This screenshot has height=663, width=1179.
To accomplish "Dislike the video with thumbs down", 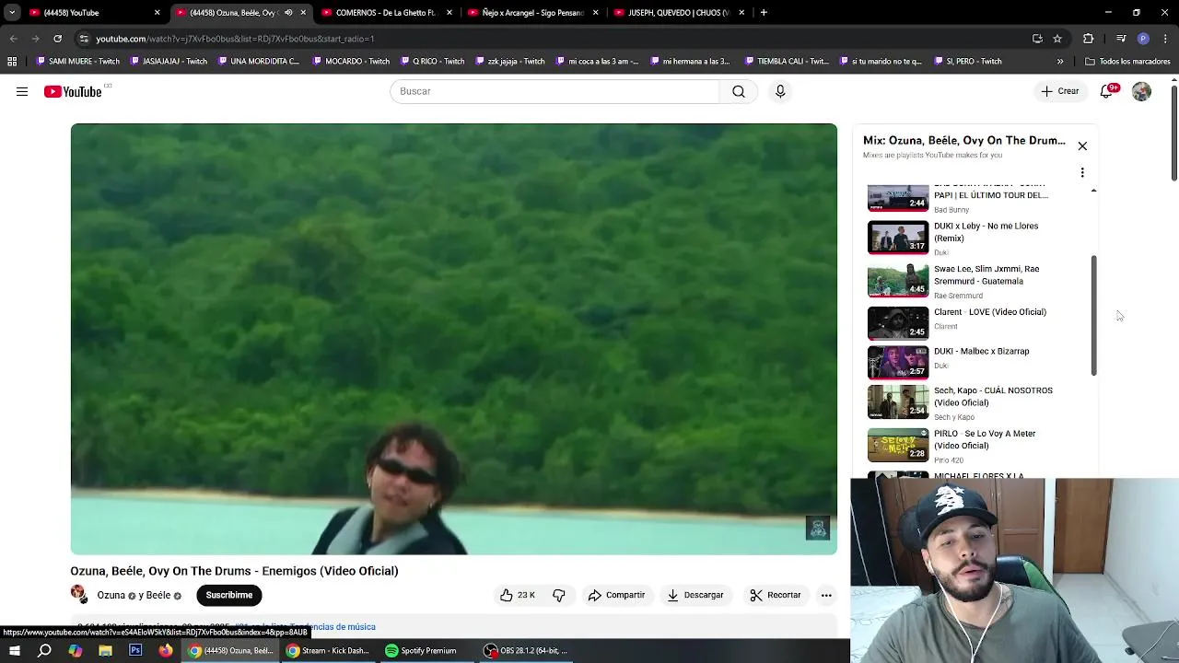I will pos(559,595).
